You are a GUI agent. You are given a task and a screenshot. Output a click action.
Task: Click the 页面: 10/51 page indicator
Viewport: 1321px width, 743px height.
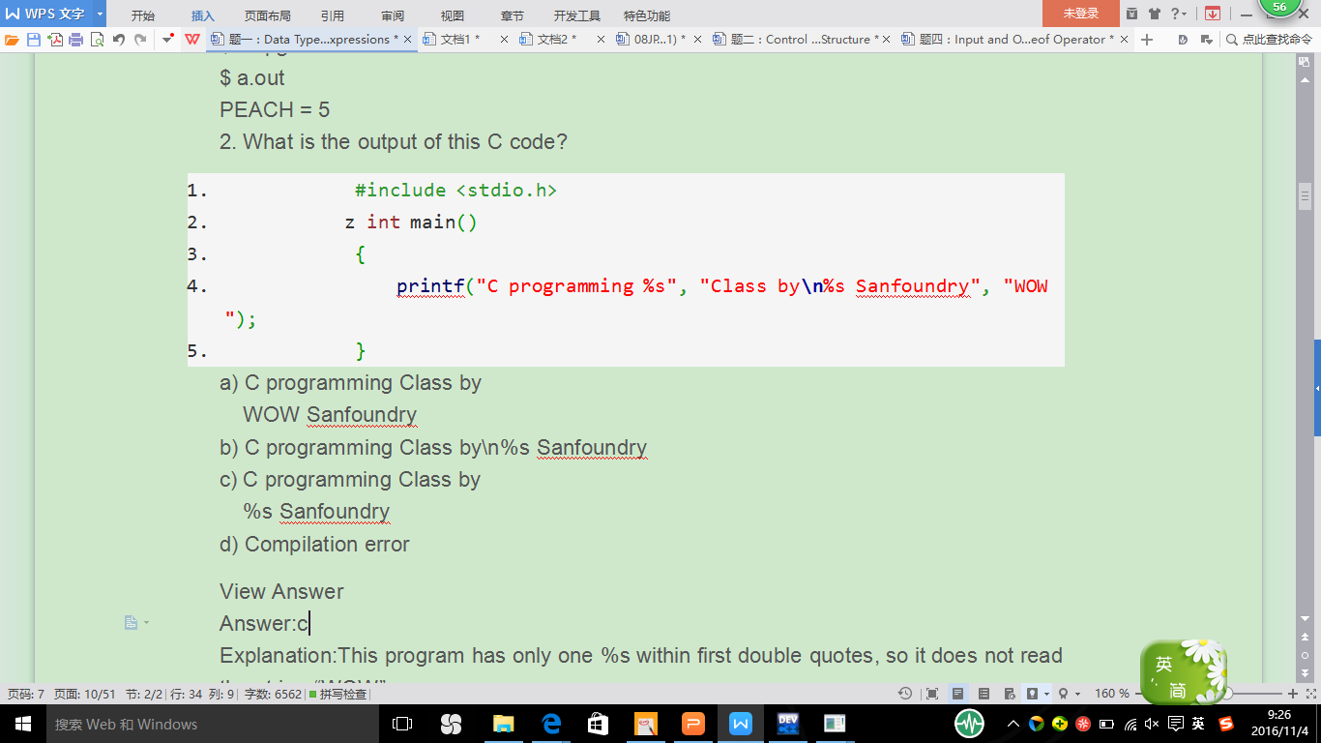click(x=84, y=694)
